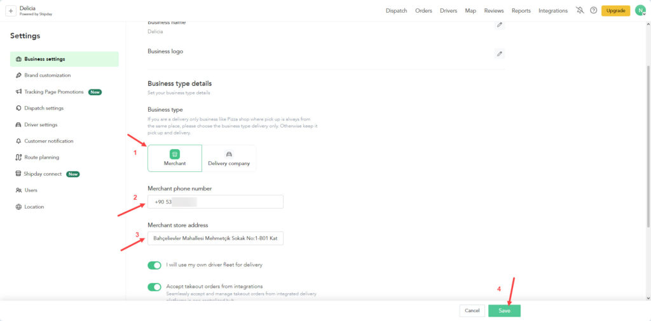Disable accept takeout orders from integrations
651x321 pixels.
pos(154,287)
